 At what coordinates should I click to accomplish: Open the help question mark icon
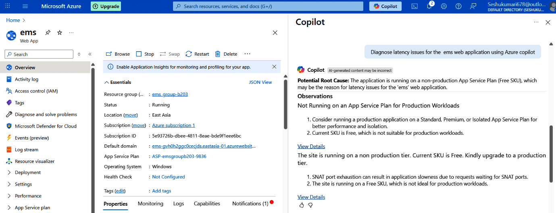coord(458,6)
